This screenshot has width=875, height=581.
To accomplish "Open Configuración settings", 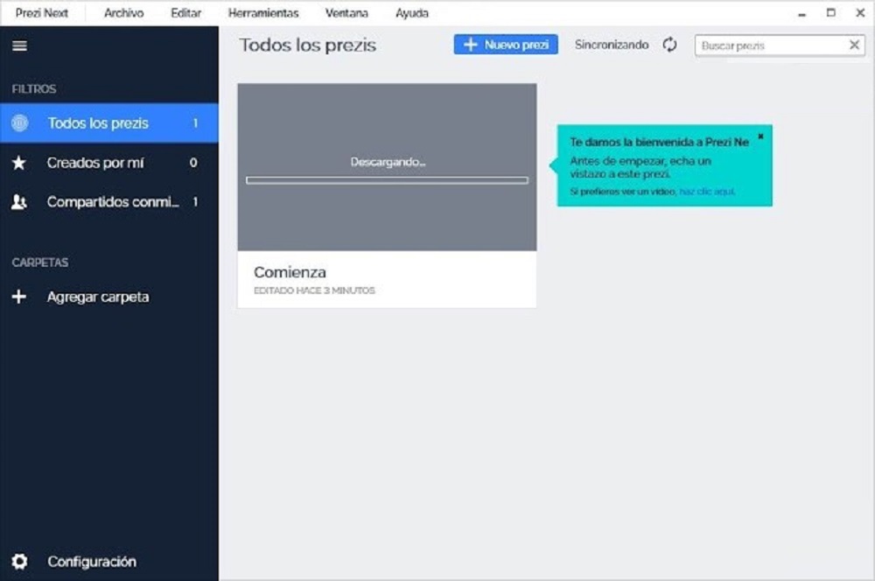I will (x=92, y=562).
